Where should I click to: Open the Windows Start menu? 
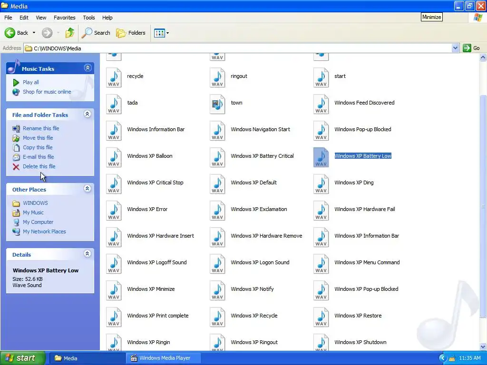click(x=22, y=358)
